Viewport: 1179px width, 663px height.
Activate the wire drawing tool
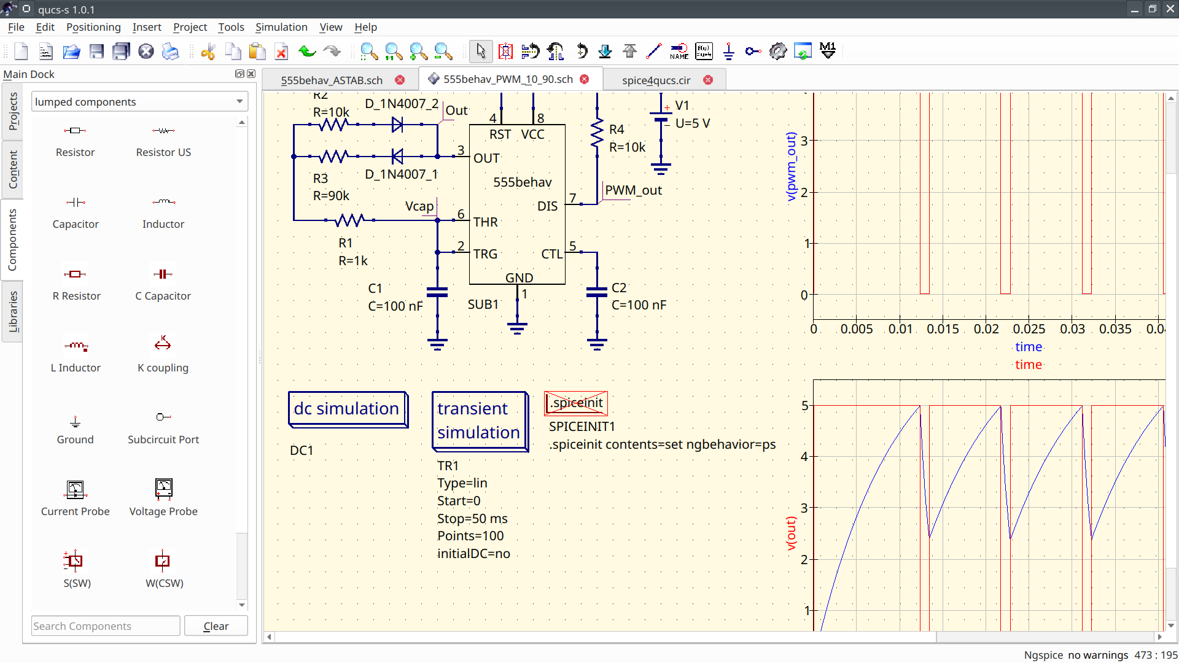tap(653, 51)
